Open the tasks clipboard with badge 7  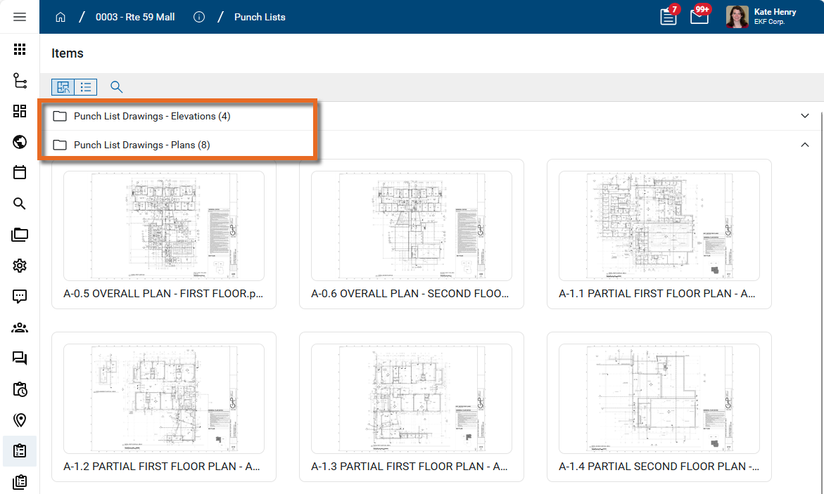(x=668, y=17)
